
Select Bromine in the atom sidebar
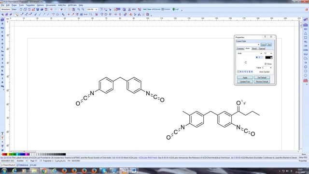point(2,74)
